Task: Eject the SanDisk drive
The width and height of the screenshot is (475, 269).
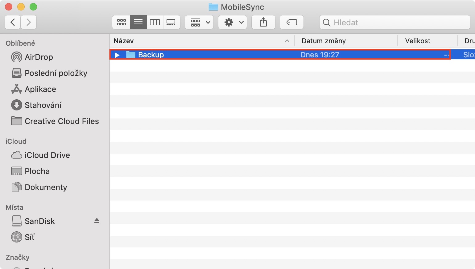Action: coord(97,221)
